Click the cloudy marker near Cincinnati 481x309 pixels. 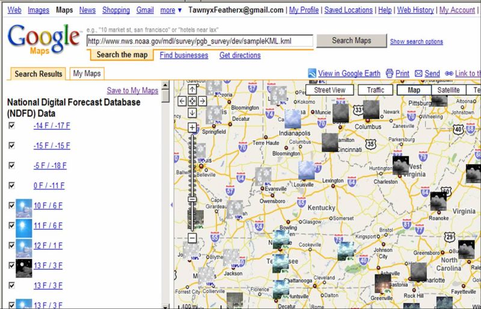(x=329, y=142)
